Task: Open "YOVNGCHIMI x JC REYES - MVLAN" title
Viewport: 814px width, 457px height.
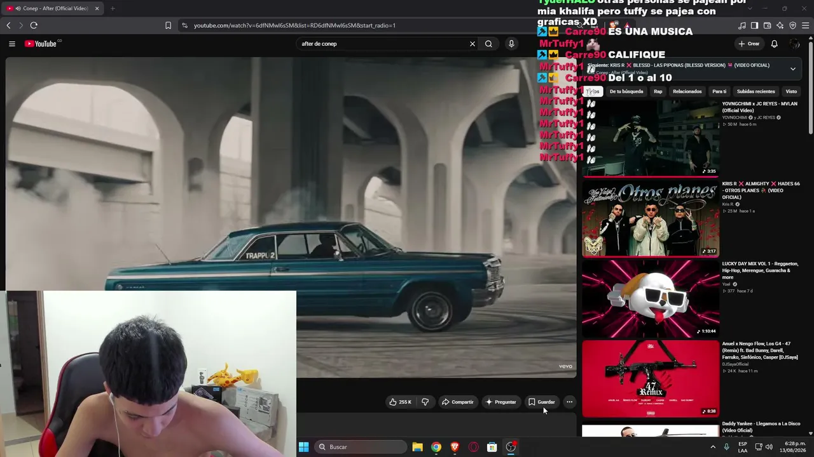Action: [759, 107]
